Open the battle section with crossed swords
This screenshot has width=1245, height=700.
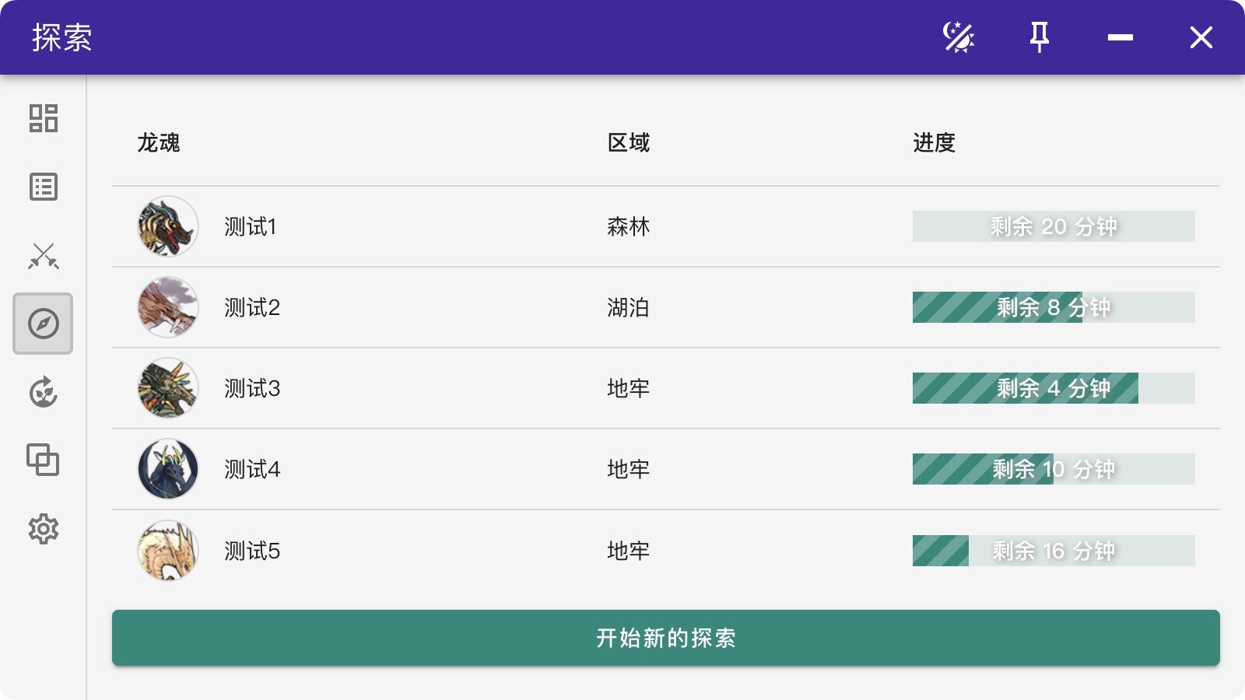43,256
